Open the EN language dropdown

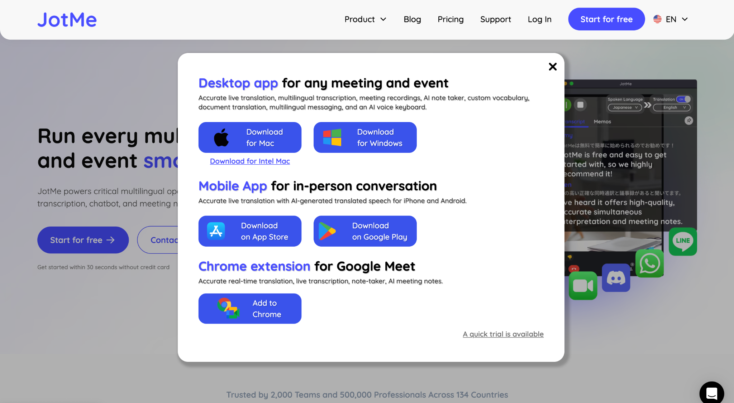tap(671, 19)
